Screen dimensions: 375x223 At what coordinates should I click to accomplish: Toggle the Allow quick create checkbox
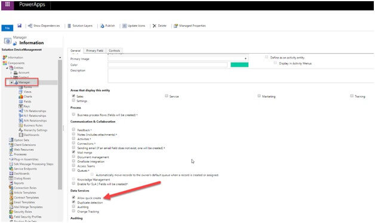[73, 197]
